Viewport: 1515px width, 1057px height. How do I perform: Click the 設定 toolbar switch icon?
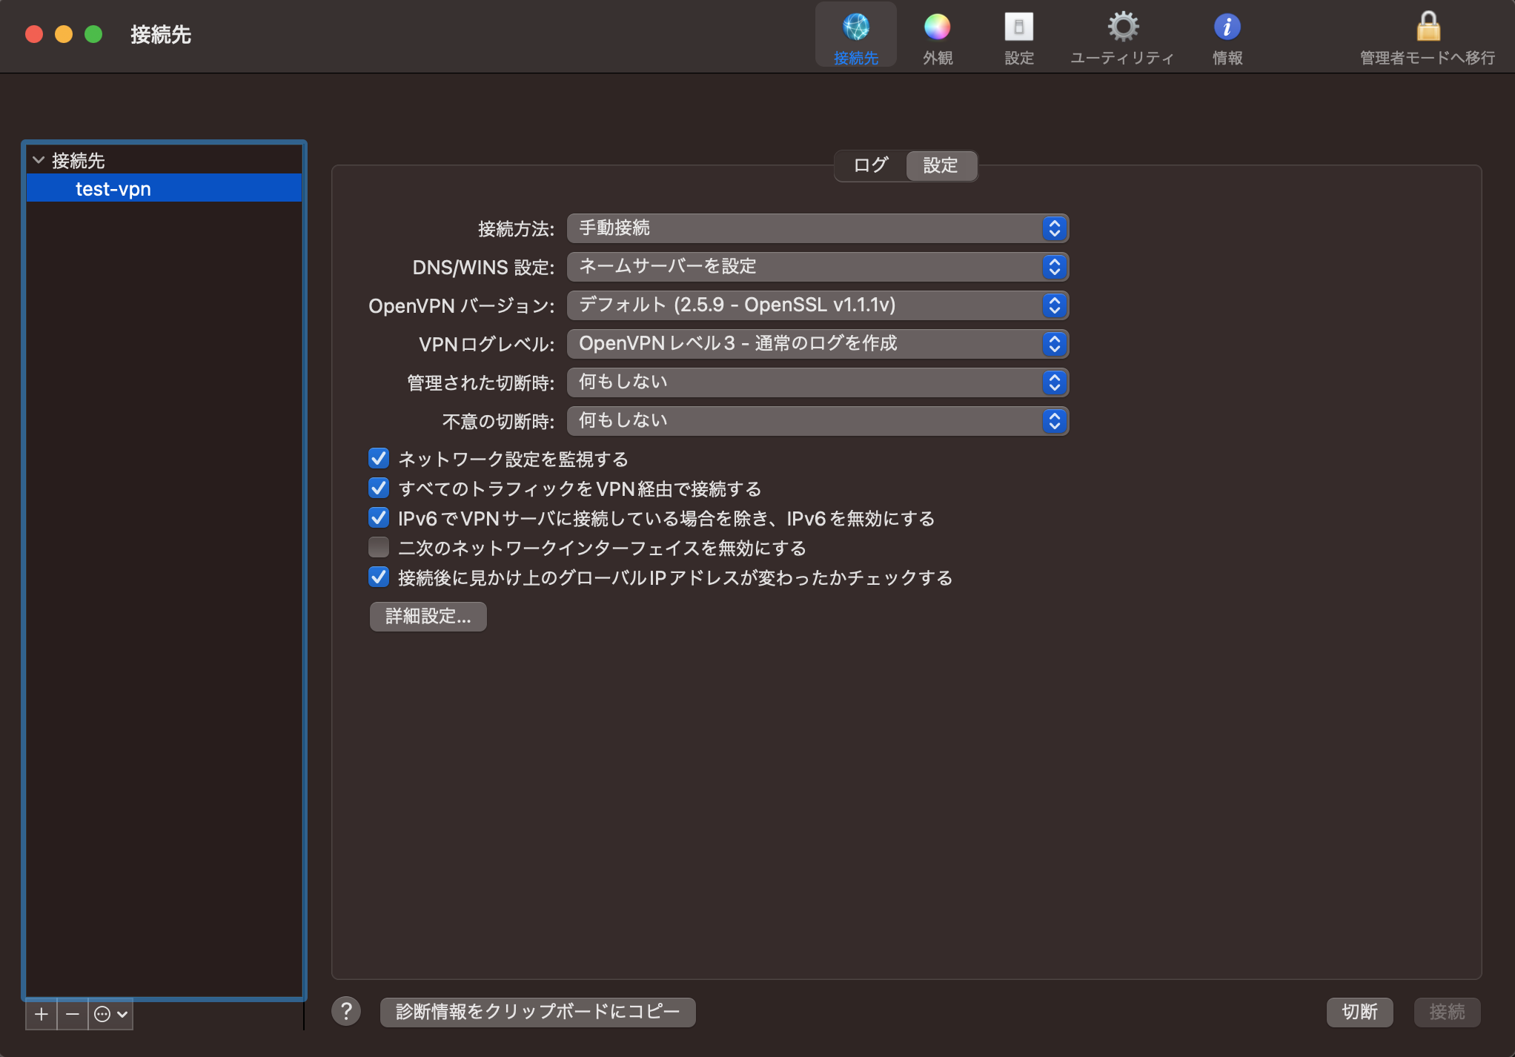coord(1018,28)
